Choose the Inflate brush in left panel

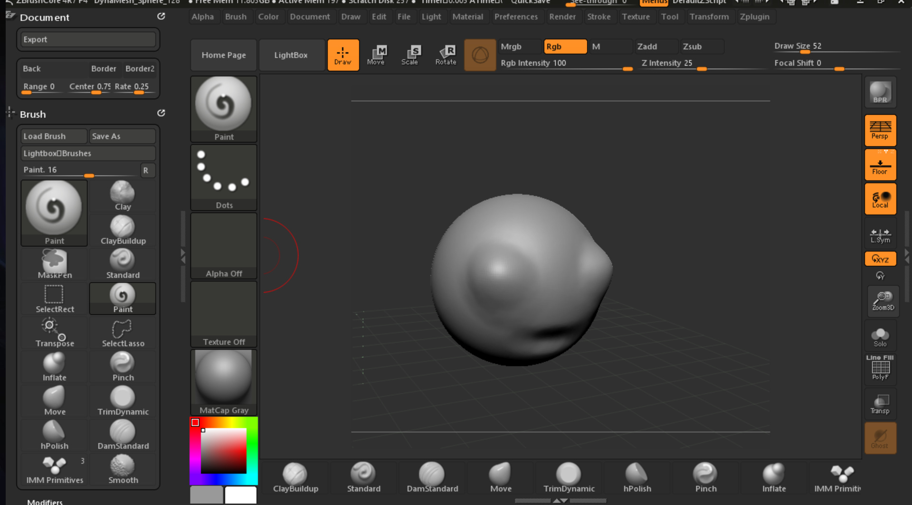(x=54, y=367)
